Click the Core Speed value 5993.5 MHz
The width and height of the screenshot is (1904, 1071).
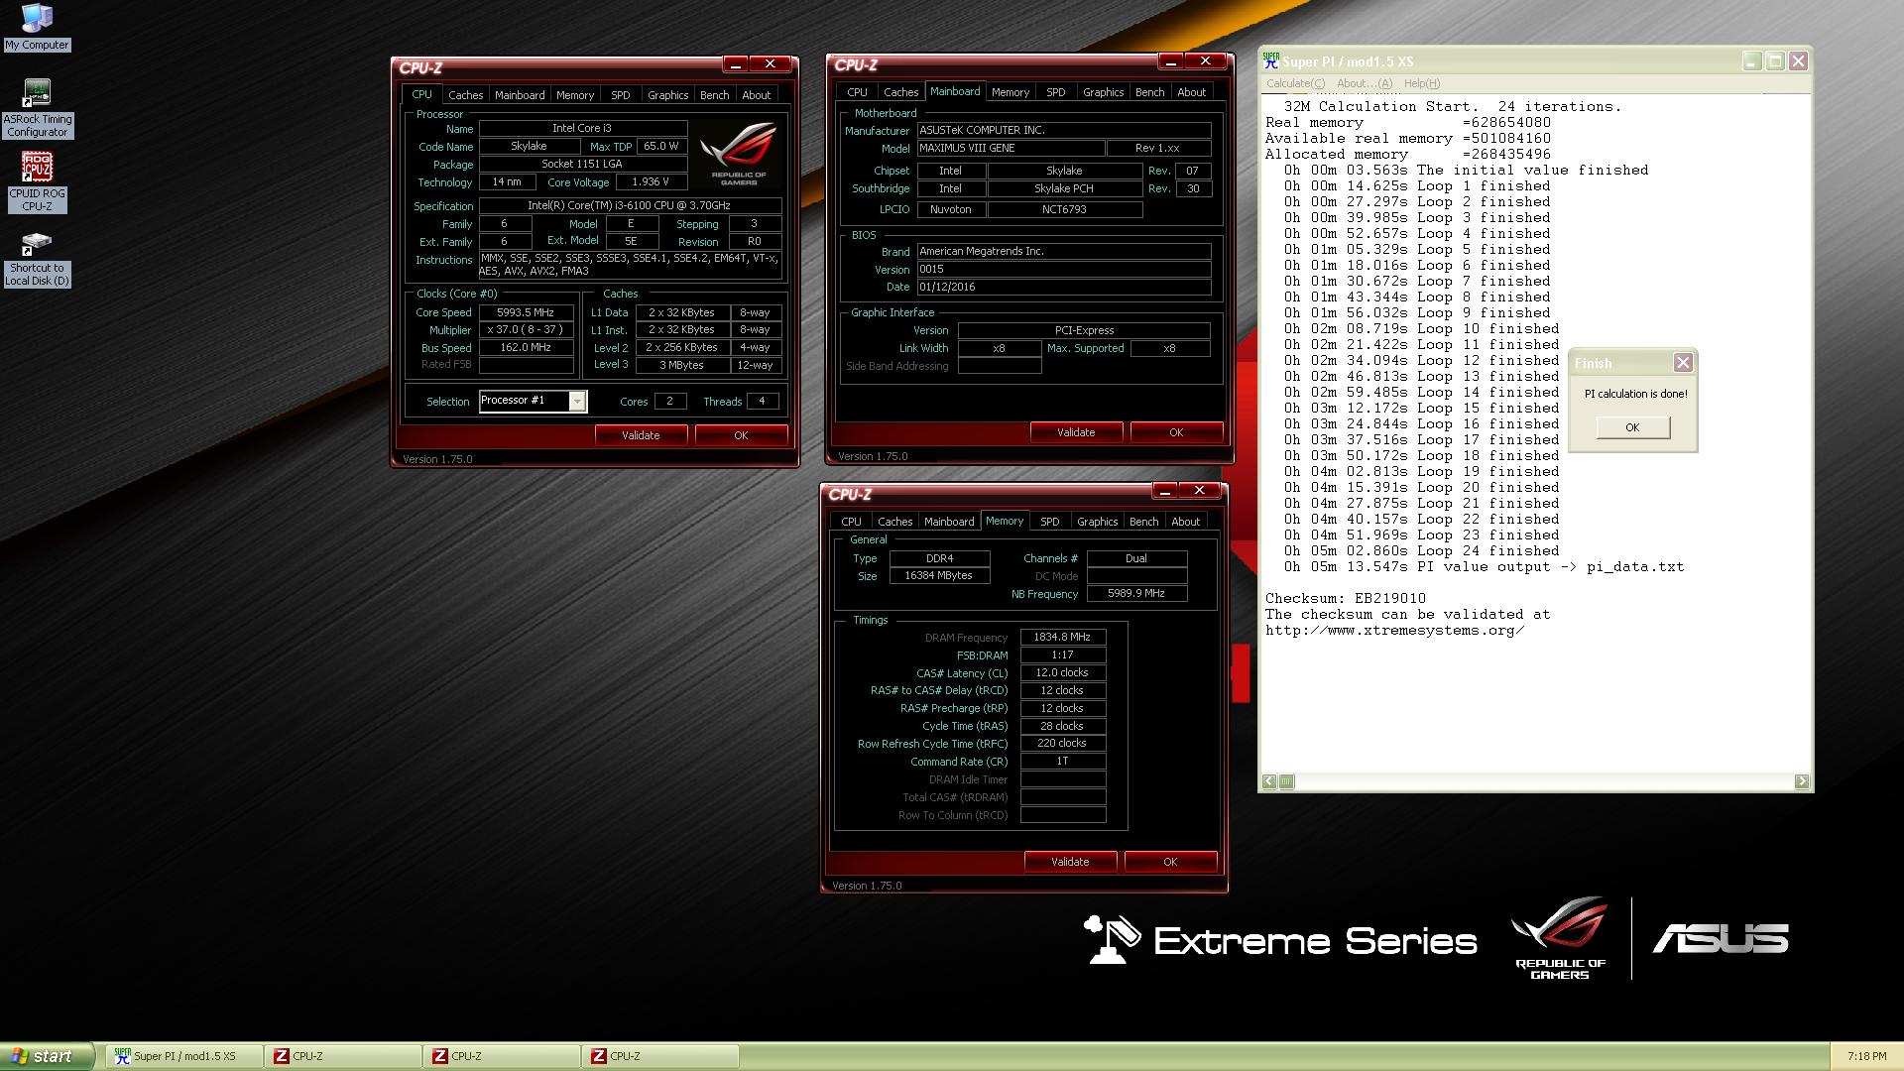[526, 312]
